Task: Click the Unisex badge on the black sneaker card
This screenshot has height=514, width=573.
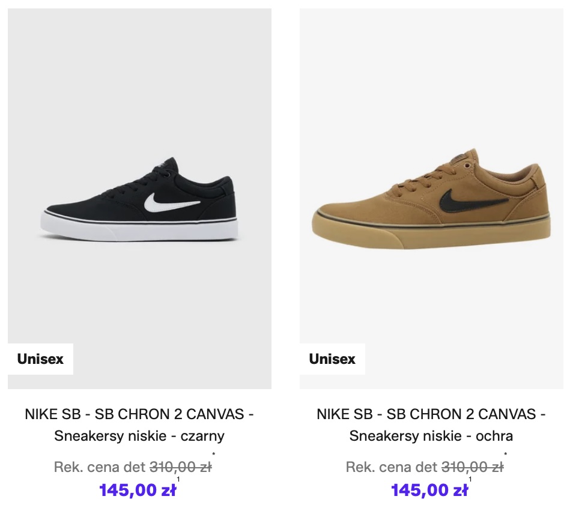Action: pos(40,359)
